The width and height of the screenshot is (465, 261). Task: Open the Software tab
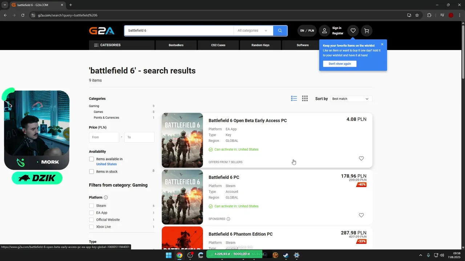[303, 45]
